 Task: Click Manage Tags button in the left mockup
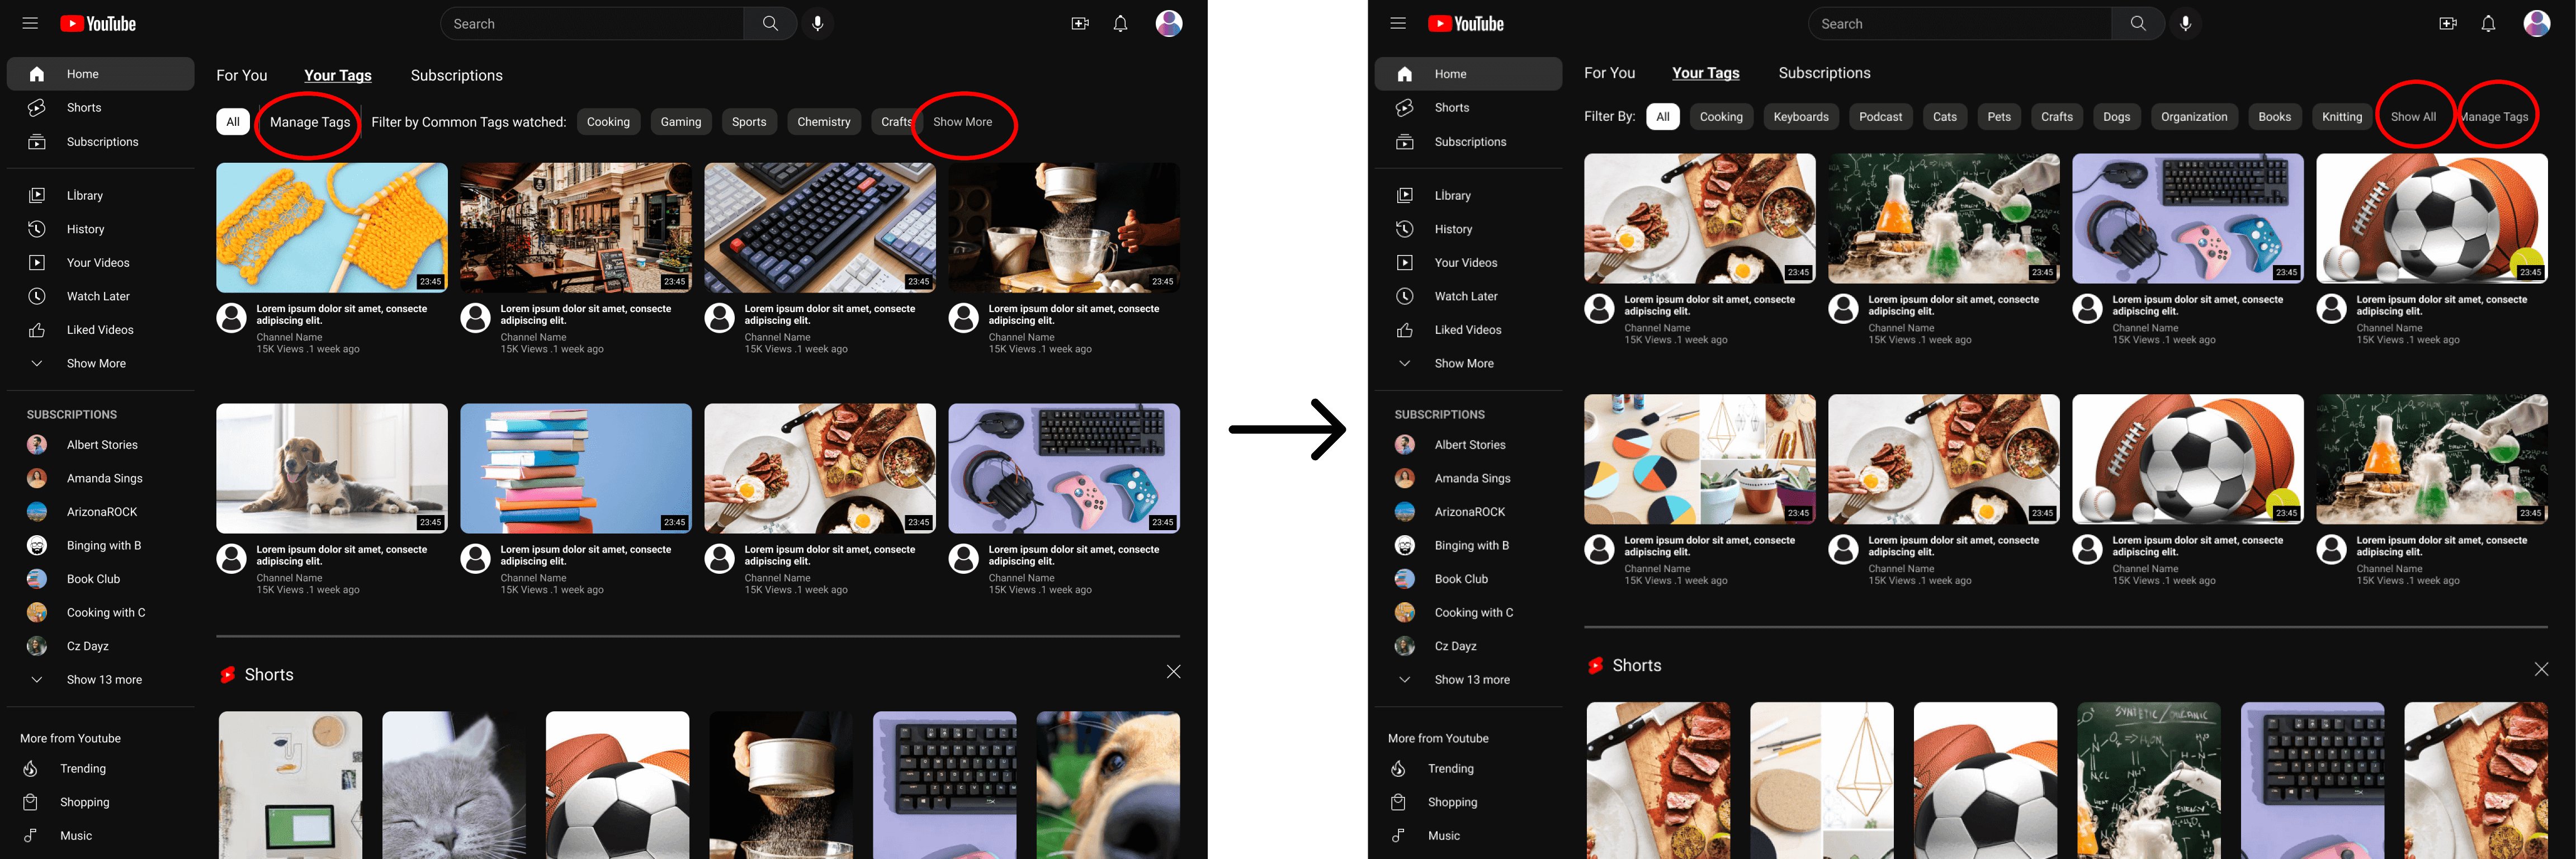[309, 122]
